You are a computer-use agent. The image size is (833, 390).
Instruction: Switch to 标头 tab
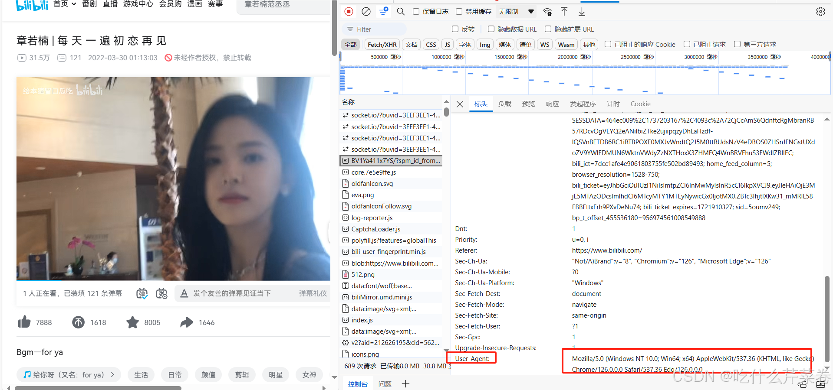[x=481, y=104]
